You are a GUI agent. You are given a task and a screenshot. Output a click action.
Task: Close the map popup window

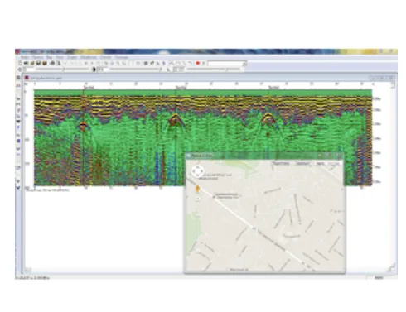337,156
